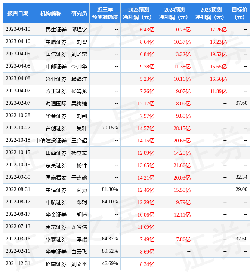Click the 2025预测净利润 column header
The image size is (250, 273).
211,13
